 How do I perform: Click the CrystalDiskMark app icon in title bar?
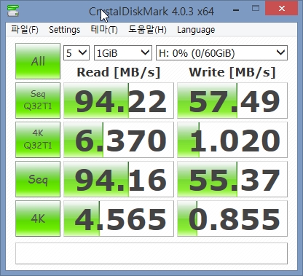click(13, 10)
